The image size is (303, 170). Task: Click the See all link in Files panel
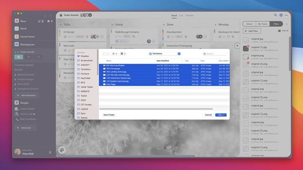pos(283,31)
